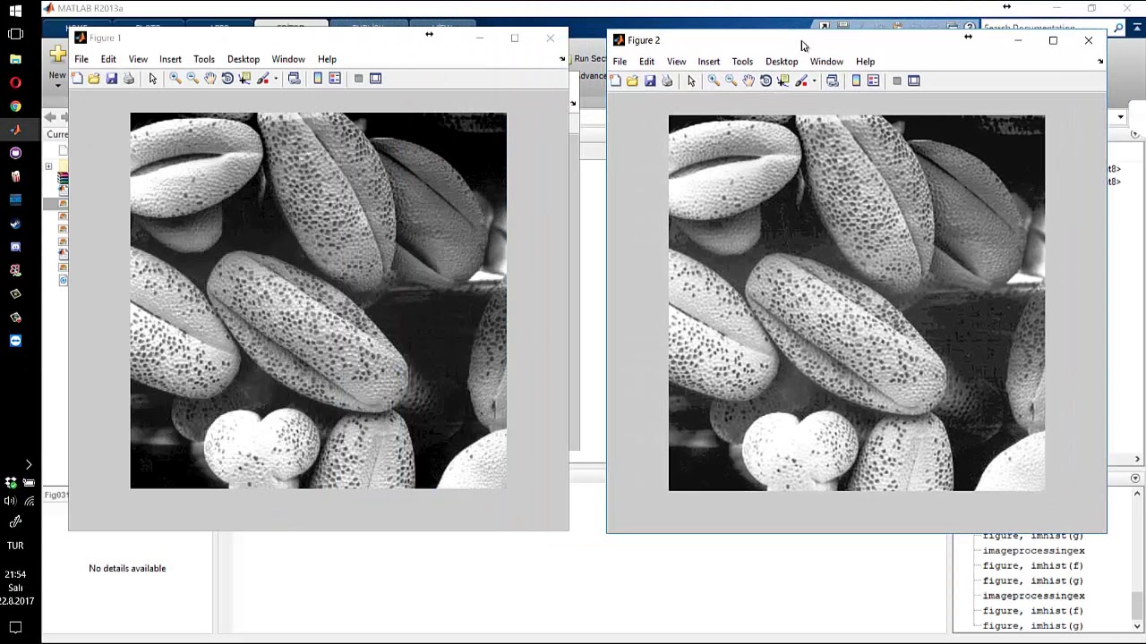The width and height of the screenshot is (1146, 644).
Task: Select Brush data tool in Figure 2
Action: 800,80
